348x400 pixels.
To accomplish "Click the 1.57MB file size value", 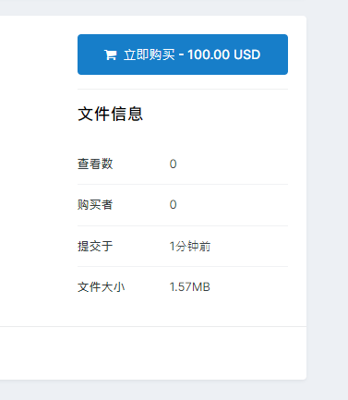I will (189, 287).
